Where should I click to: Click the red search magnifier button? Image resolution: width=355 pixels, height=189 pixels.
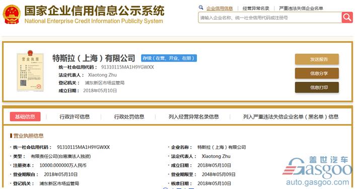(347, 18)
